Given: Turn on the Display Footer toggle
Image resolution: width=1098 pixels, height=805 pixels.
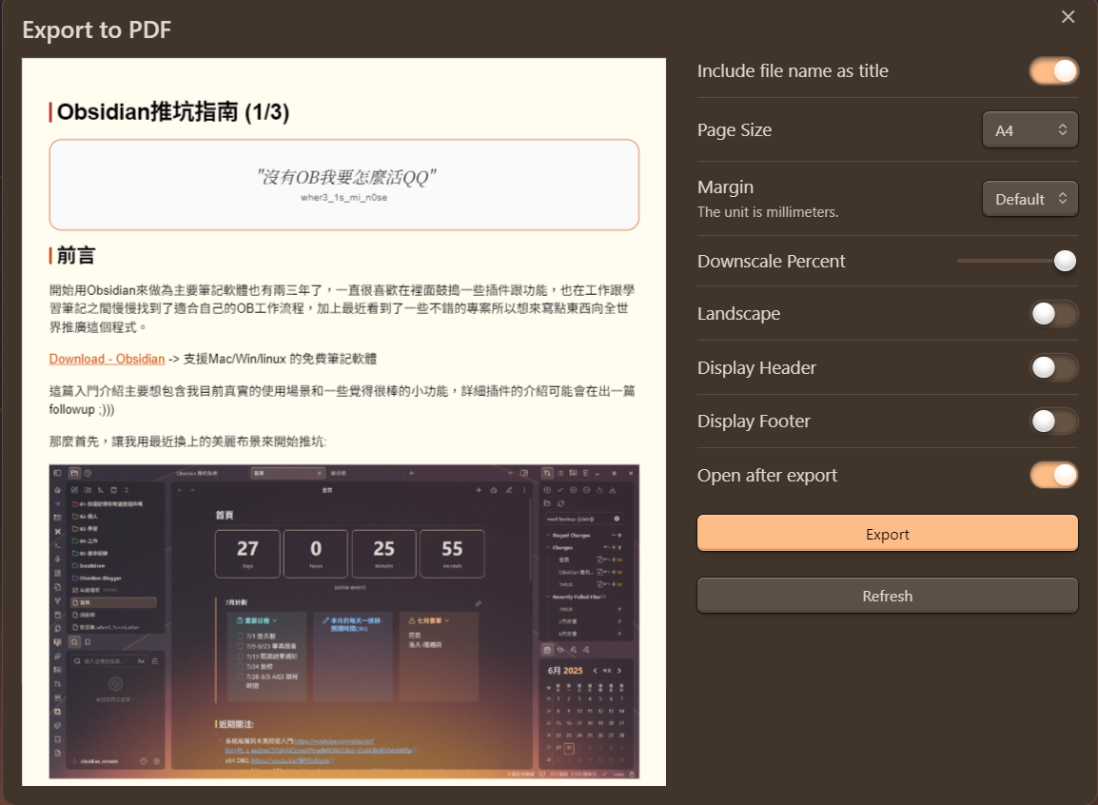Looking at the screenshot, I should [1054, 422].
